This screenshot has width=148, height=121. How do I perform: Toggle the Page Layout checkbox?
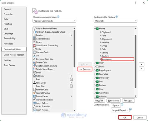click(97, 70)
